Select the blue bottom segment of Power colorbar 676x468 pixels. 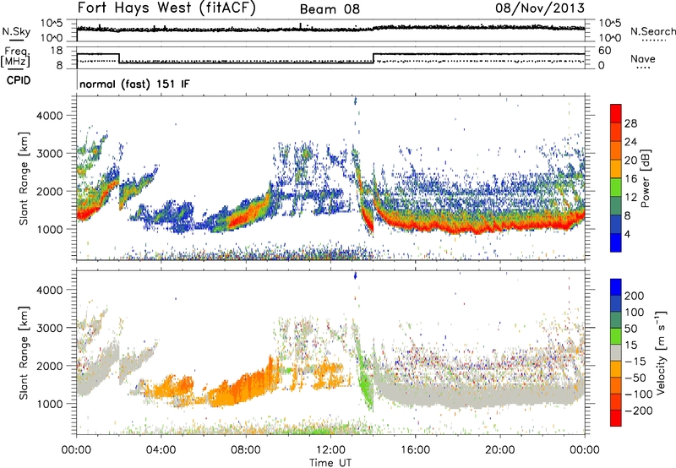[x=616, y=242]
